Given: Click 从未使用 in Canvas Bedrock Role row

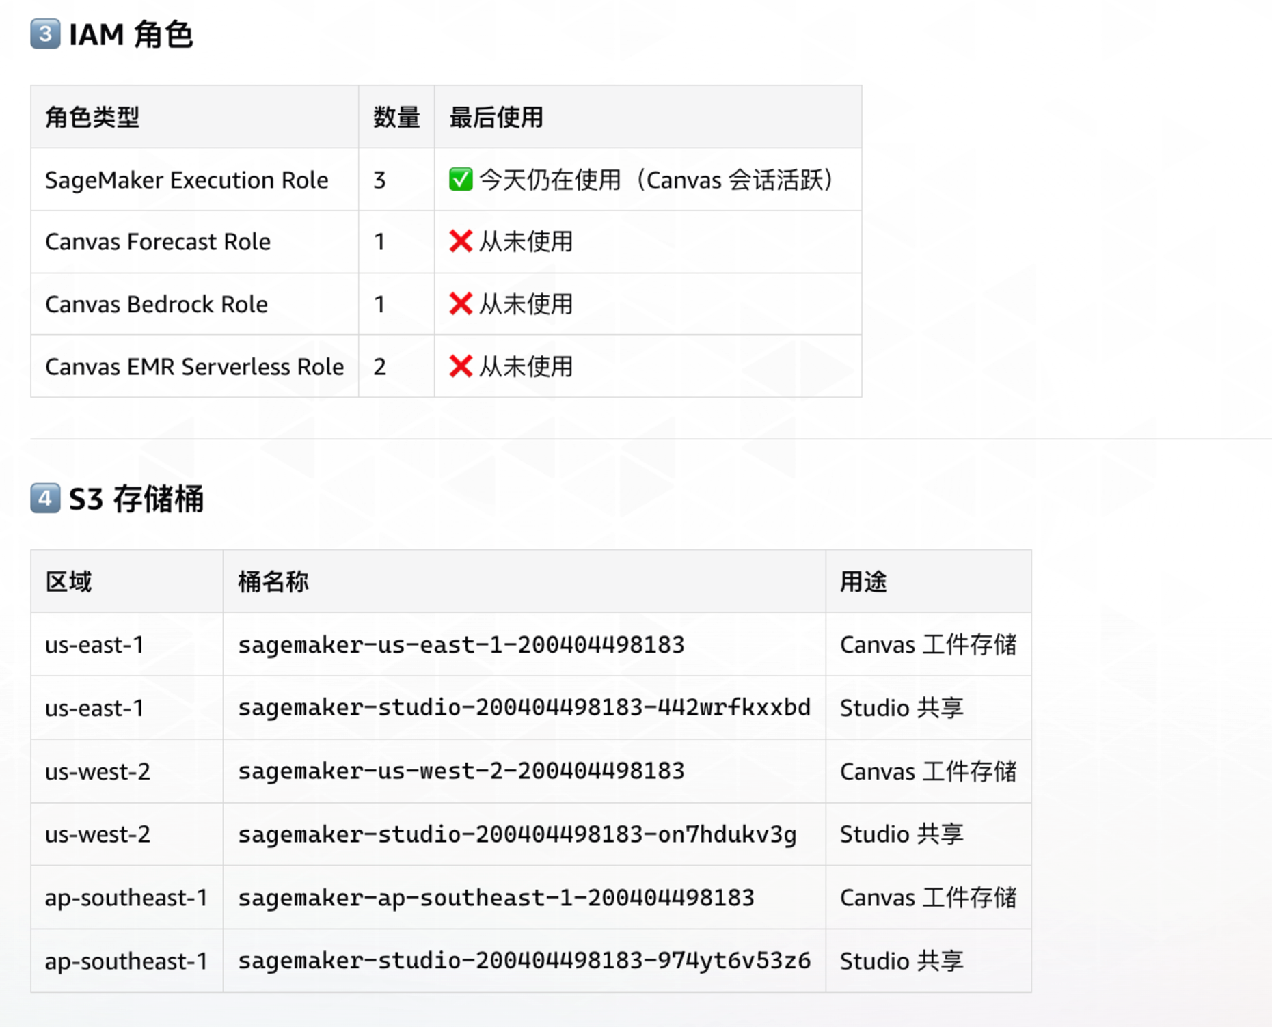Looking at the screenshot, I should pos(526,304).
